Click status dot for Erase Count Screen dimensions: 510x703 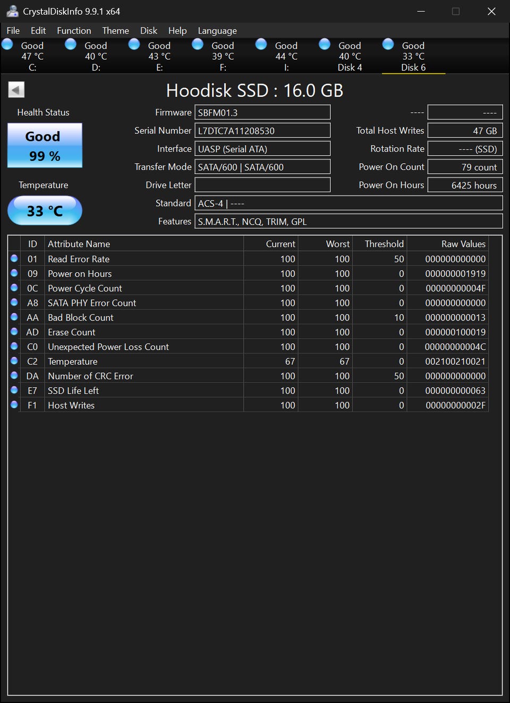[x=14, y=332]
